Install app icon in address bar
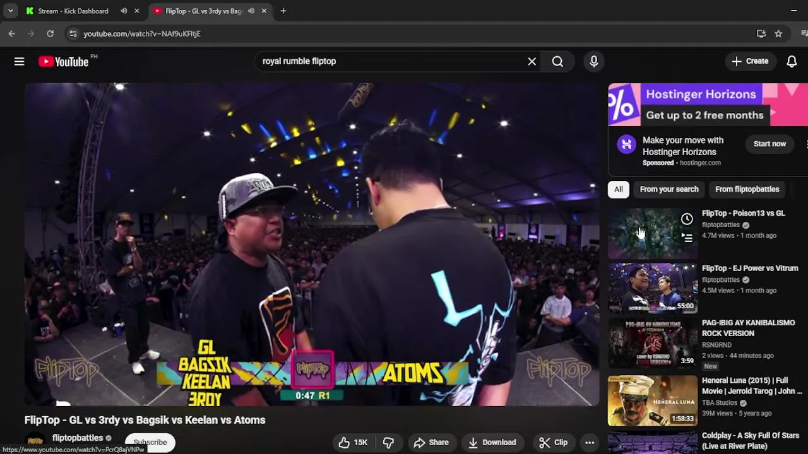The width and height of the screenshot is (808, 454). tap(761, 33)
